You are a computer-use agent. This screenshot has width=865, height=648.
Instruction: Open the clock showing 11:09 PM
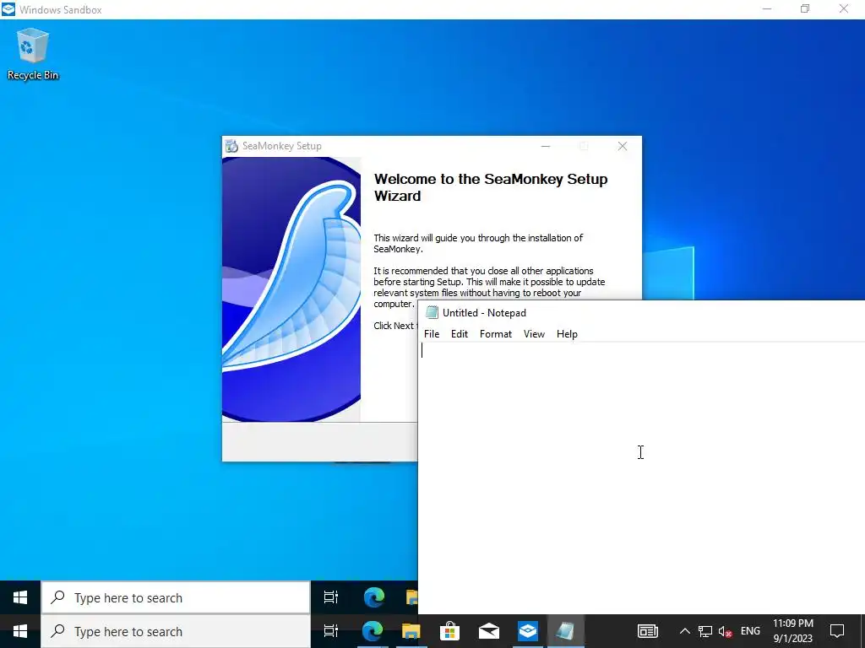(792, 631)
